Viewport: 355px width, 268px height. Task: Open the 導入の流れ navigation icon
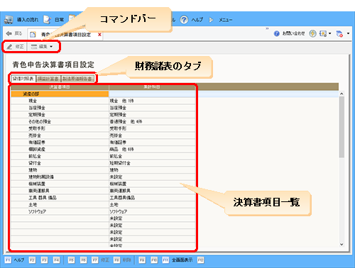[9, 20]
